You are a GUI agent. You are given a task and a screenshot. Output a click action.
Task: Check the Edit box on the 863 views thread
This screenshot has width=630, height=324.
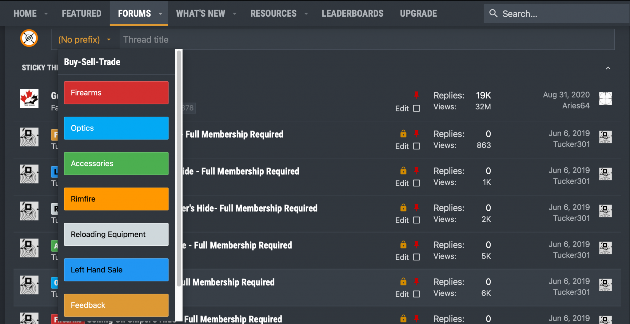point(417,146)
